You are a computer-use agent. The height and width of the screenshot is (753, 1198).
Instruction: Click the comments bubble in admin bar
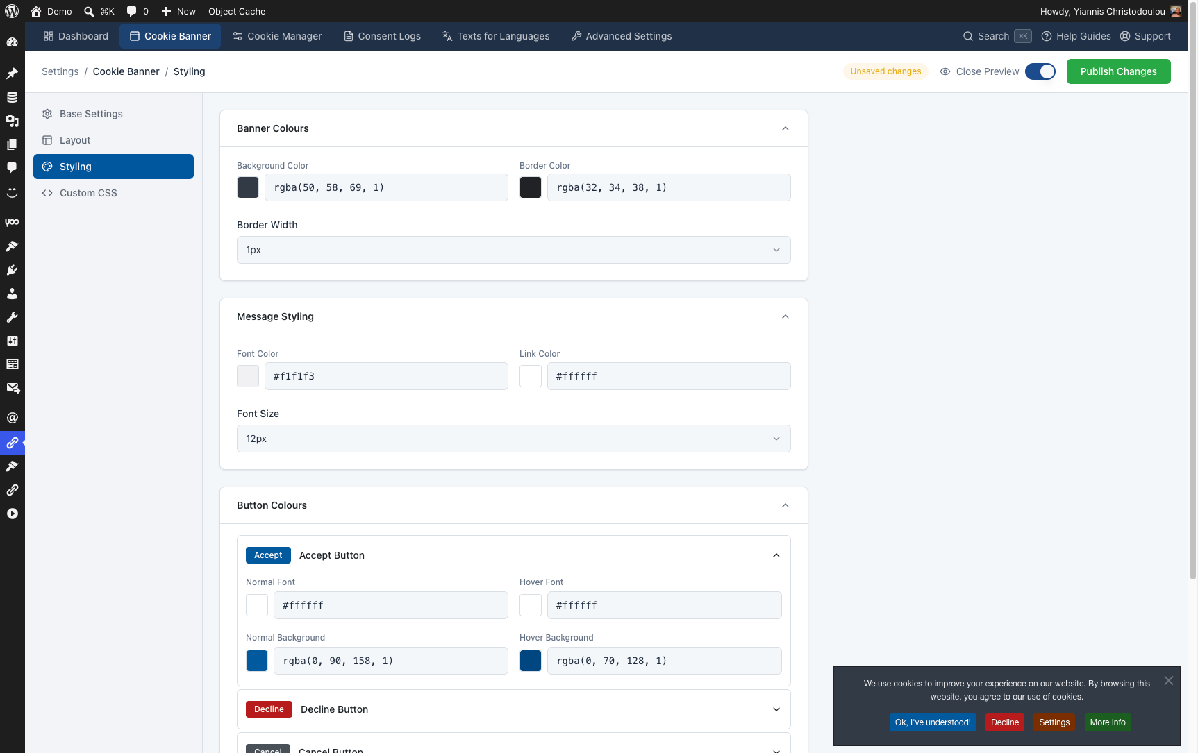[x=137, y=11]
